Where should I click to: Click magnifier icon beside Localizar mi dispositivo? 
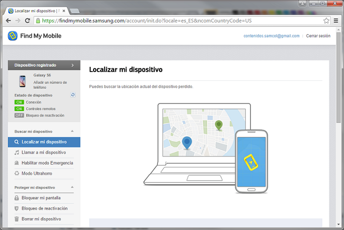pos(17,142)
